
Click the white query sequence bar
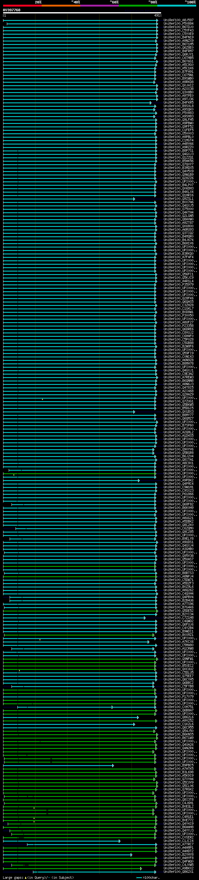[82, 13]
